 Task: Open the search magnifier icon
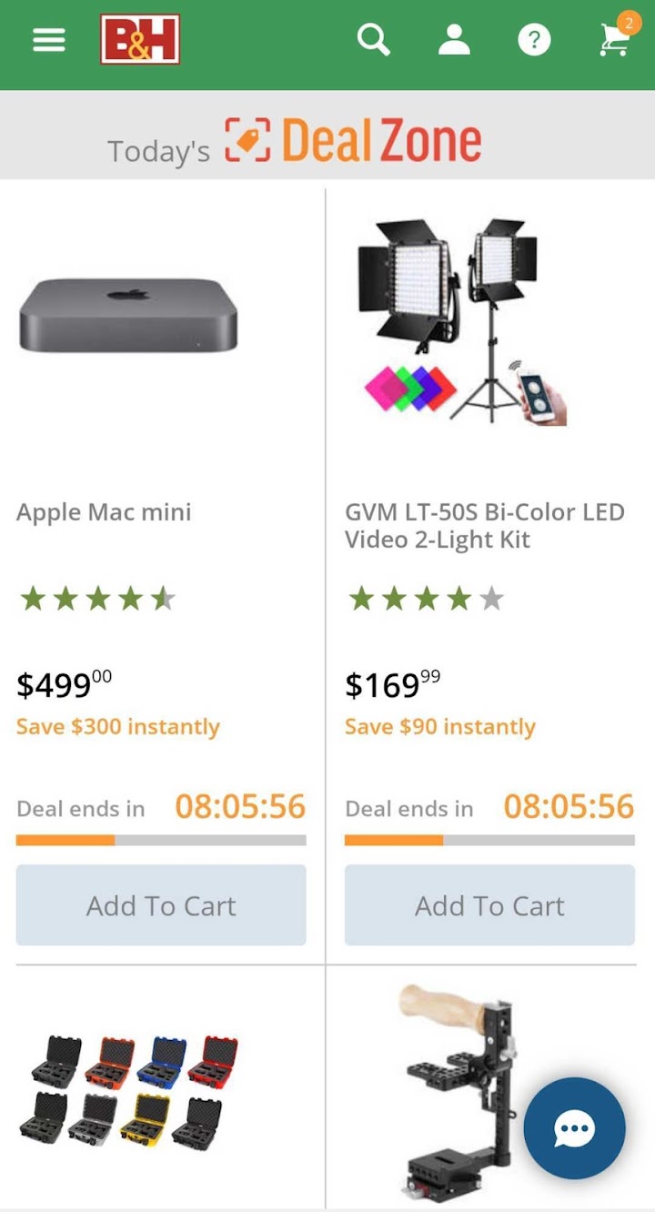point(373,40)
